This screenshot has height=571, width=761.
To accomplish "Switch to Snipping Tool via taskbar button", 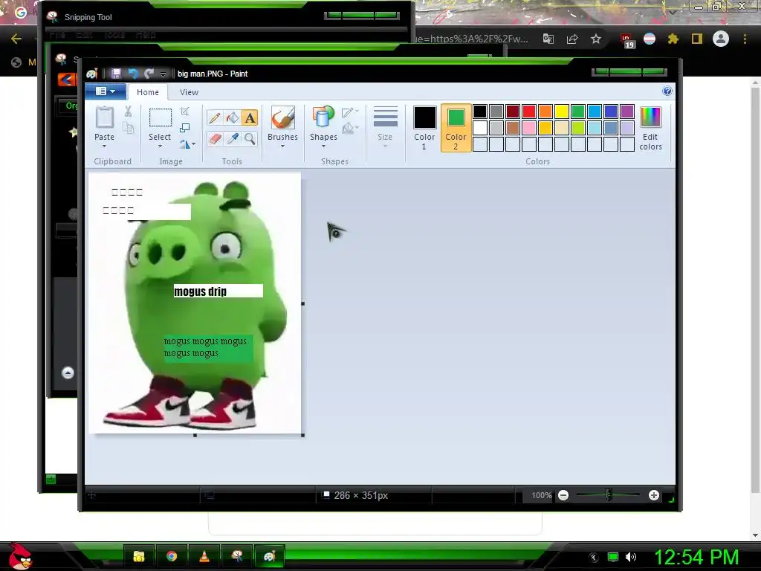I will tap(237, 556).
